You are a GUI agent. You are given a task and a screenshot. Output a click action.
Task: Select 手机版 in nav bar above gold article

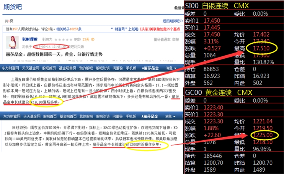[131, 116]
